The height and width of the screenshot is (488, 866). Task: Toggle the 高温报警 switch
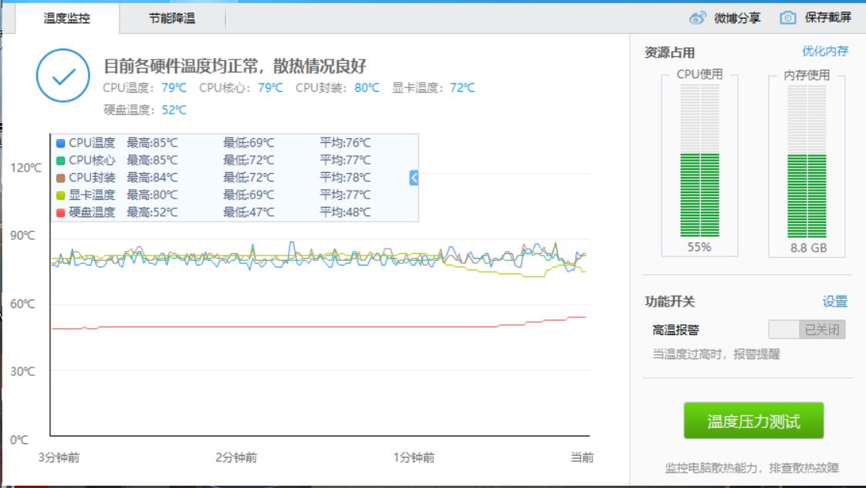coord(807,330)
